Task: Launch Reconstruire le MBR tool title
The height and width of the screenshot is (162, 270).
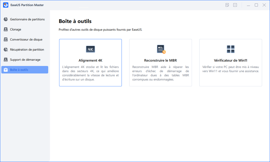Action: click(160, 60)
